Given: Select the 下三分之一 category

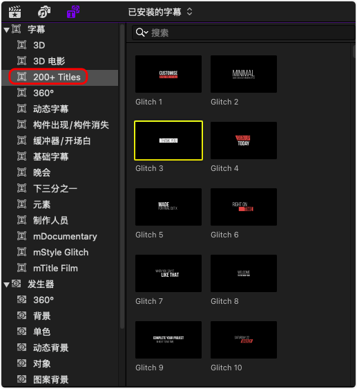Looking at the screenshot, I should coord(59,188).
